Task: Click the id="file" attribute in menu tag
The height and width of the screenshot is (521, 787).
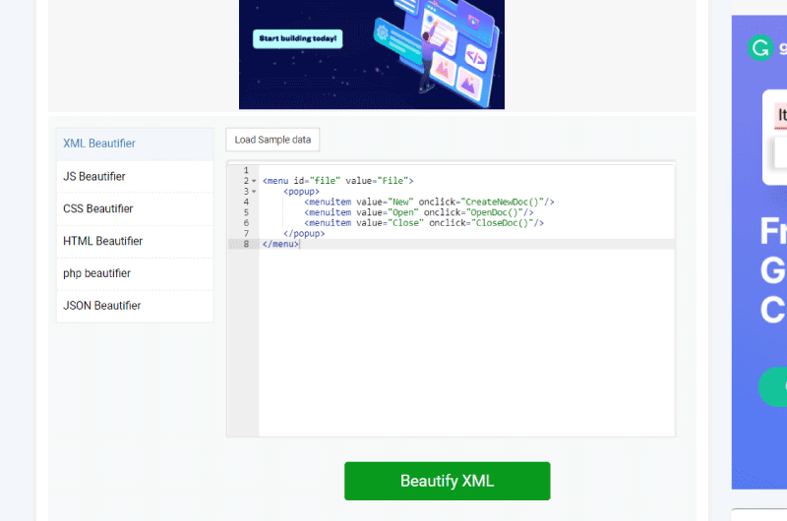Action: [x=317, y=181]
